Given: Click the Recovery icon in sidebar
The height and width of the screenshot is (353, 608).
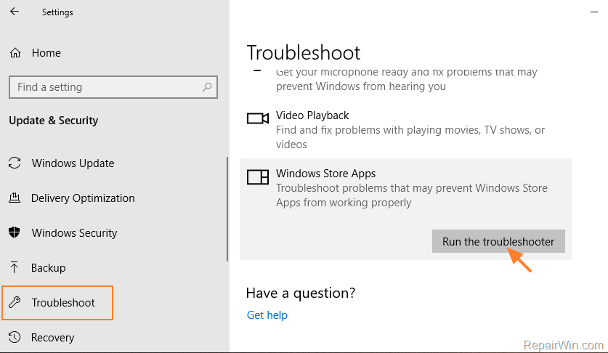Looking at the screenshot, I should [x=15, y=338].
